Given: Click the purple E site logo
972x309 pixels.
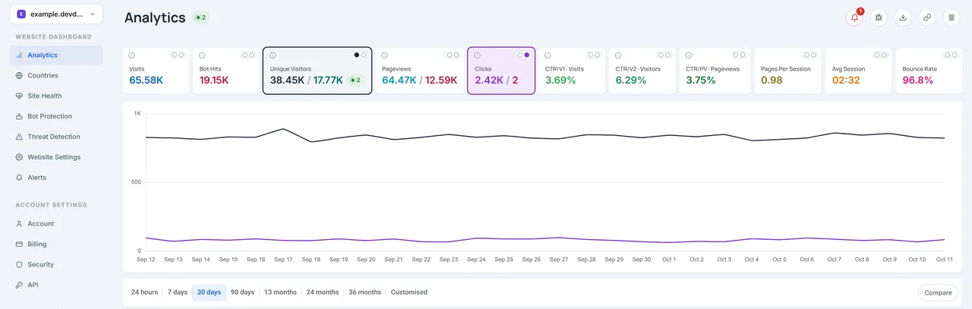Looking at the screenshot, I should [x=21, y=14].
